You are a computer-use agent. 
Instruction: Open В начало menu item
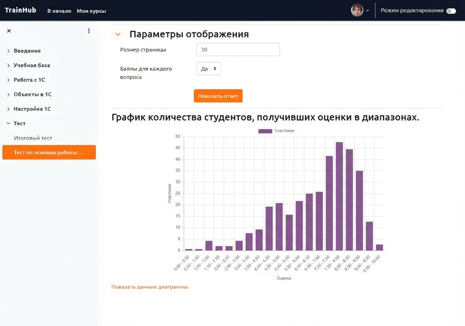(x=59, y=11)
